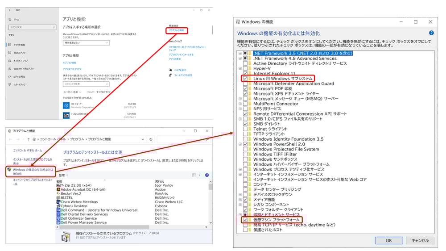Open the 並べ替え: 名前 sort dropdown
This screenshot has height=251, width=446.
point(73,92)
